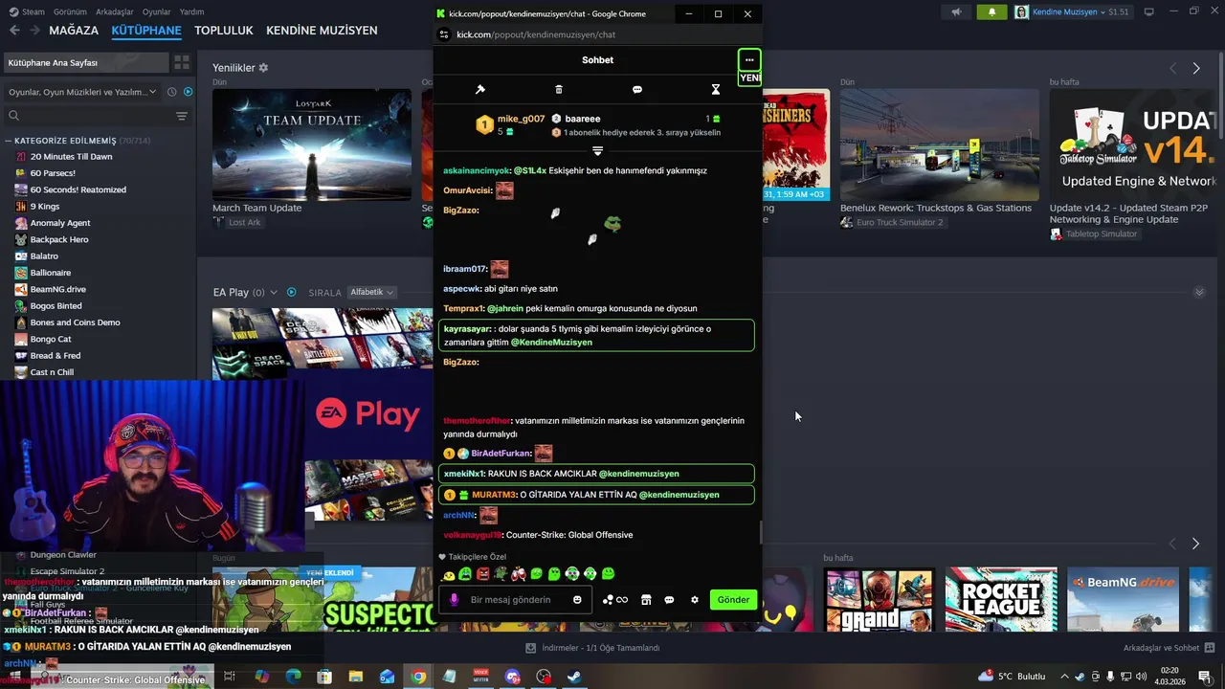Image resolution: width=1225 pixels, height=689 pixels.
Task: Open the pinned messages pin icon
Action: pos(480,90)
